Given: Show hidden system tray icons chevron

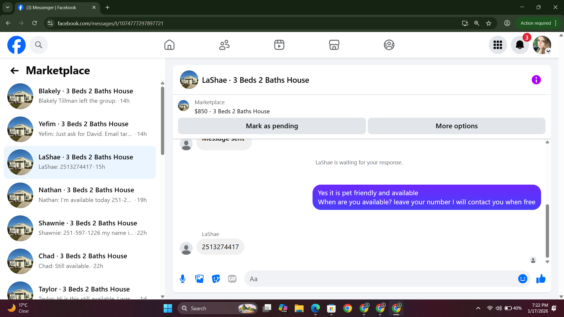Looking at the screenshot, I should 478,308.
